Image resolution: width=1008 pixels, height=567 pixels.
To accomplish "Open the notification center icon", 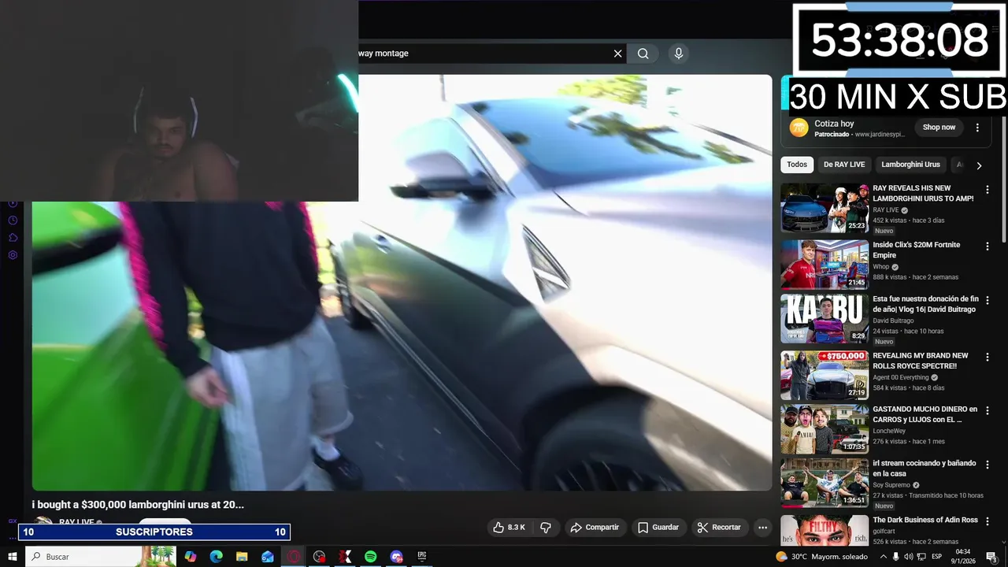I will [x=991, y=557].
